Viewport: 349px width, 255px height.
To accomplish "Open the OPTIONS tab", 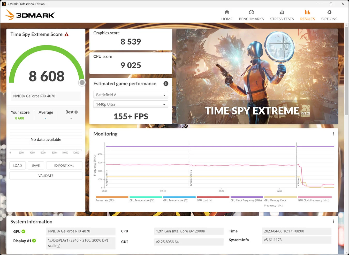I will [329, 19].
